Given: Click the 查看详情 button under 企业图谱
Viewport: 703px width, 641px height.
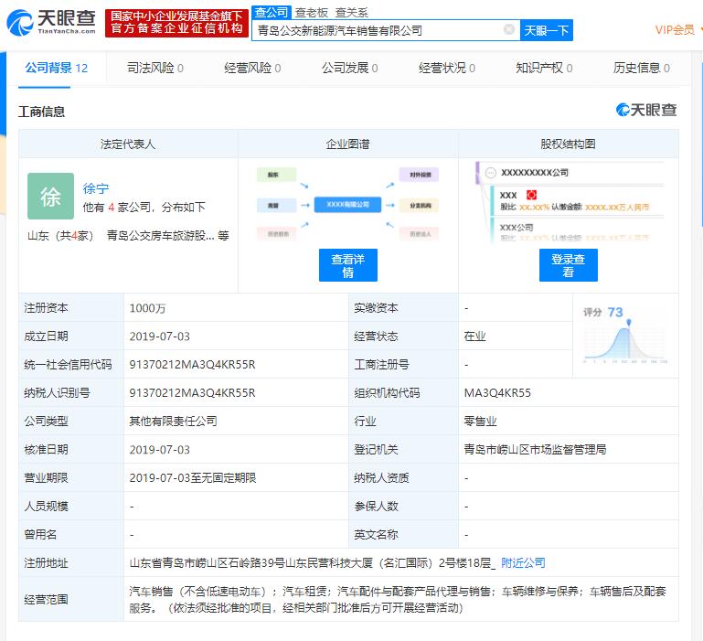Looking at the screenshot, I should pos(347,265).
